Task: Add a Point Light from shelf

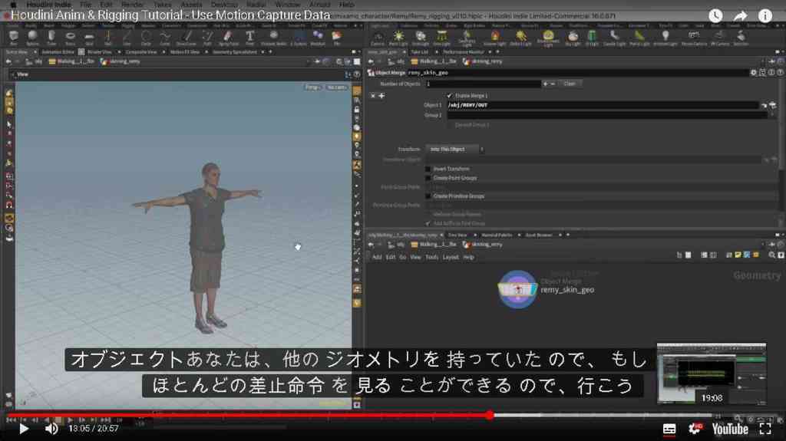Action: pyautogui.click(x=398, y=38)
